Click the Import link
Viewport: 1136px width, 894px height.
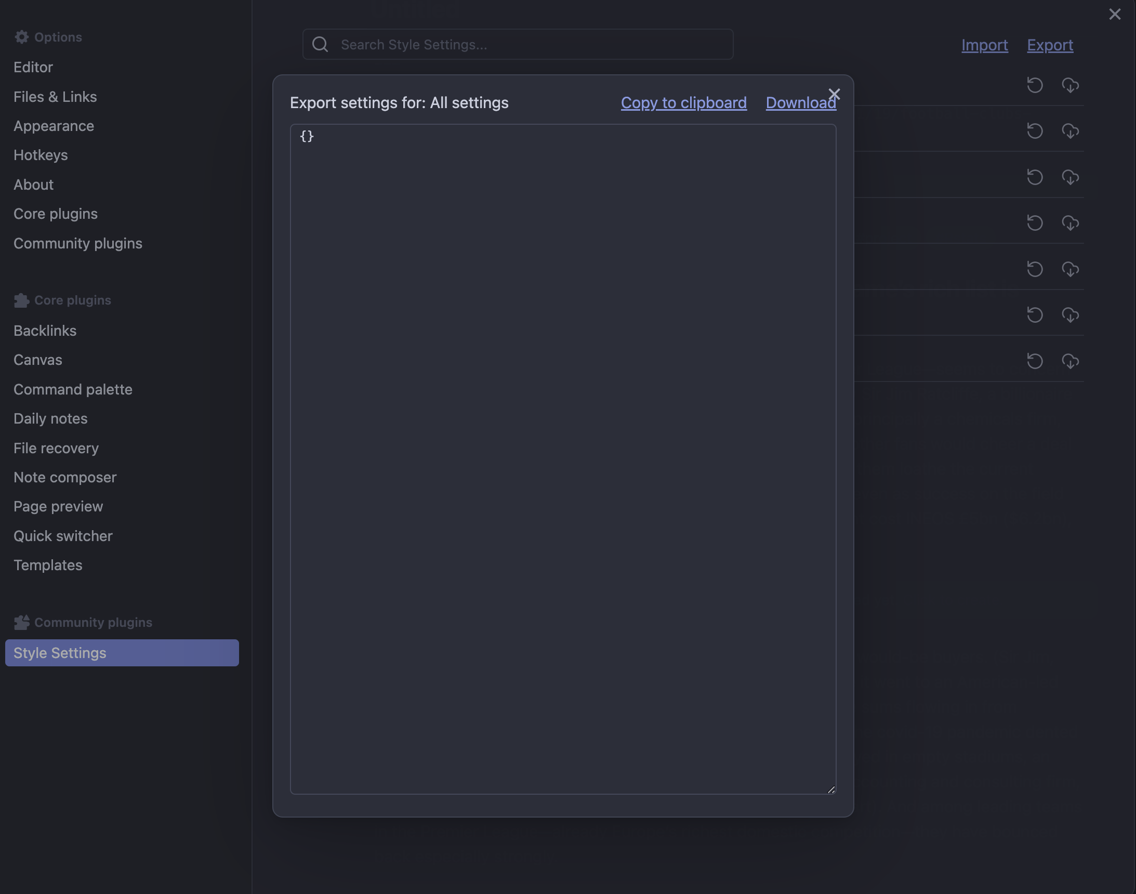tap(984, 45)
